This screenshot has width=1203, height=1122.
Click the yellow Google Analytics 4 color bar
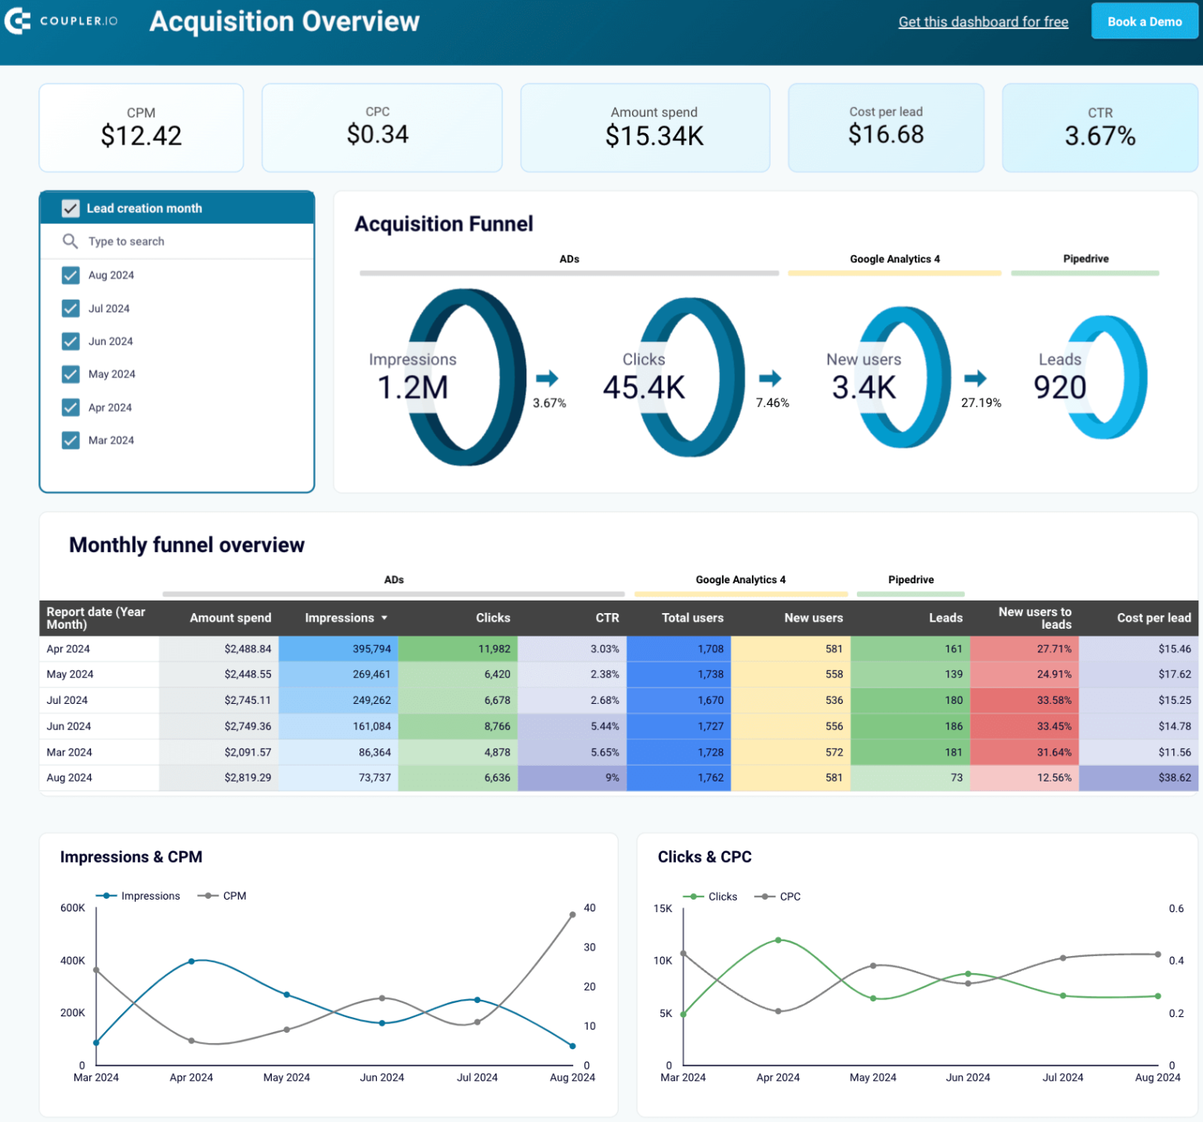(x=894, y=272)
